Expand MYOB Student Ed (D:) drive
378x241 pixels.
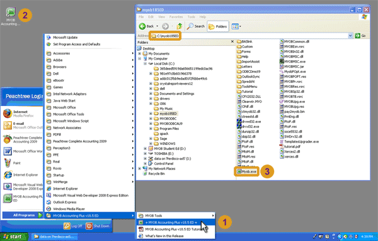tap(145, 149)
